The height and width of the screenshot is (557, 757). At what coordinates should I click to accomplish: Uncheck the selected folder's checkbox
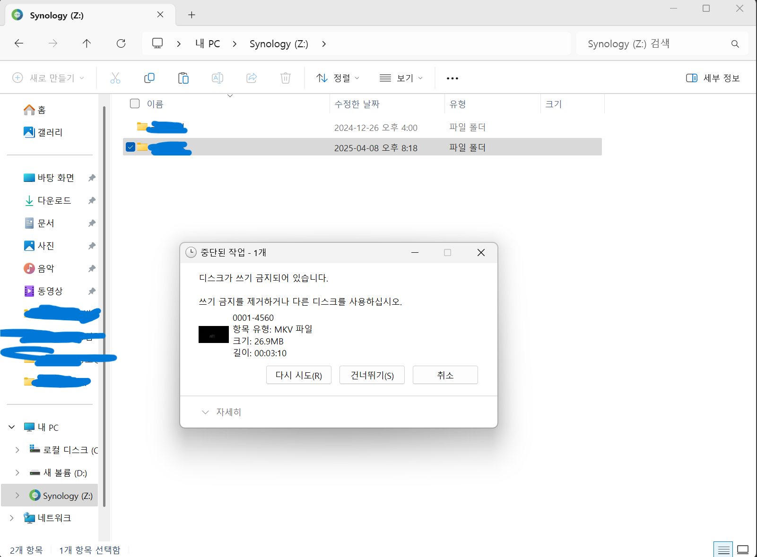tap(131, 147)
